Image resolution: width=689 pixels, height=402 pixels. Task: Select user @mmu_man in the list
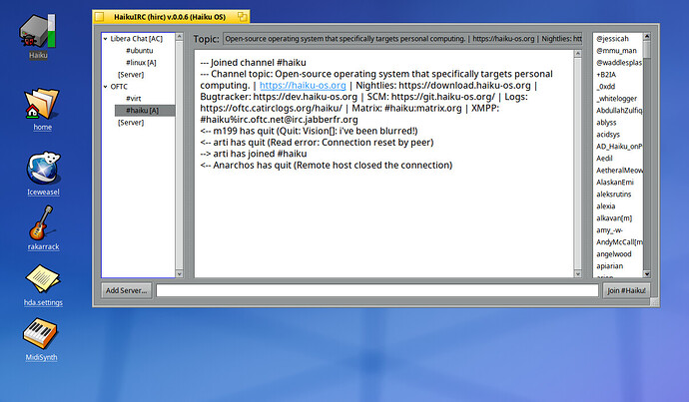coord(616,51)
